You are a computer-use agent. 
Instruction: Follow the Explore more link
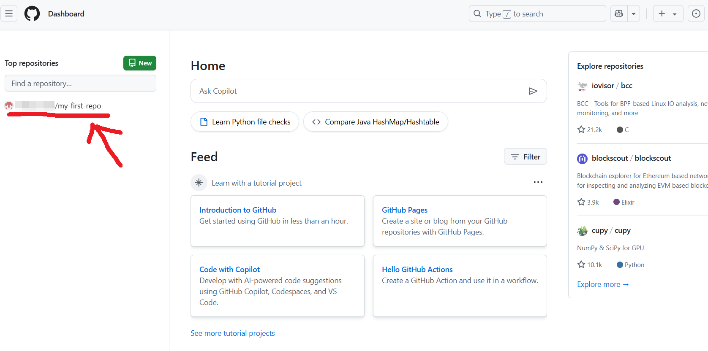[603, 284]
